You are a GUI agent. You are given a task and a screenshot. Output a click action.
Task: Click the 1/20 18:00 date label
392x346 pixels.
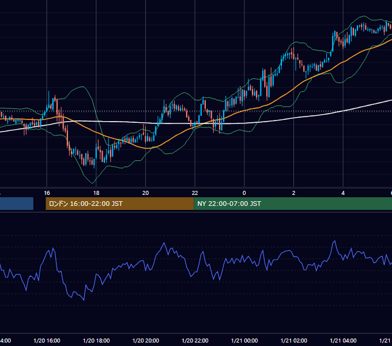[x=96, y=340]
